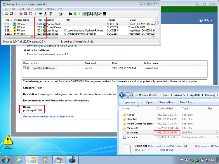Click Local Disk (C:) in the address bar
Screen dimensions: 219x164
click(x=150, y=95)
